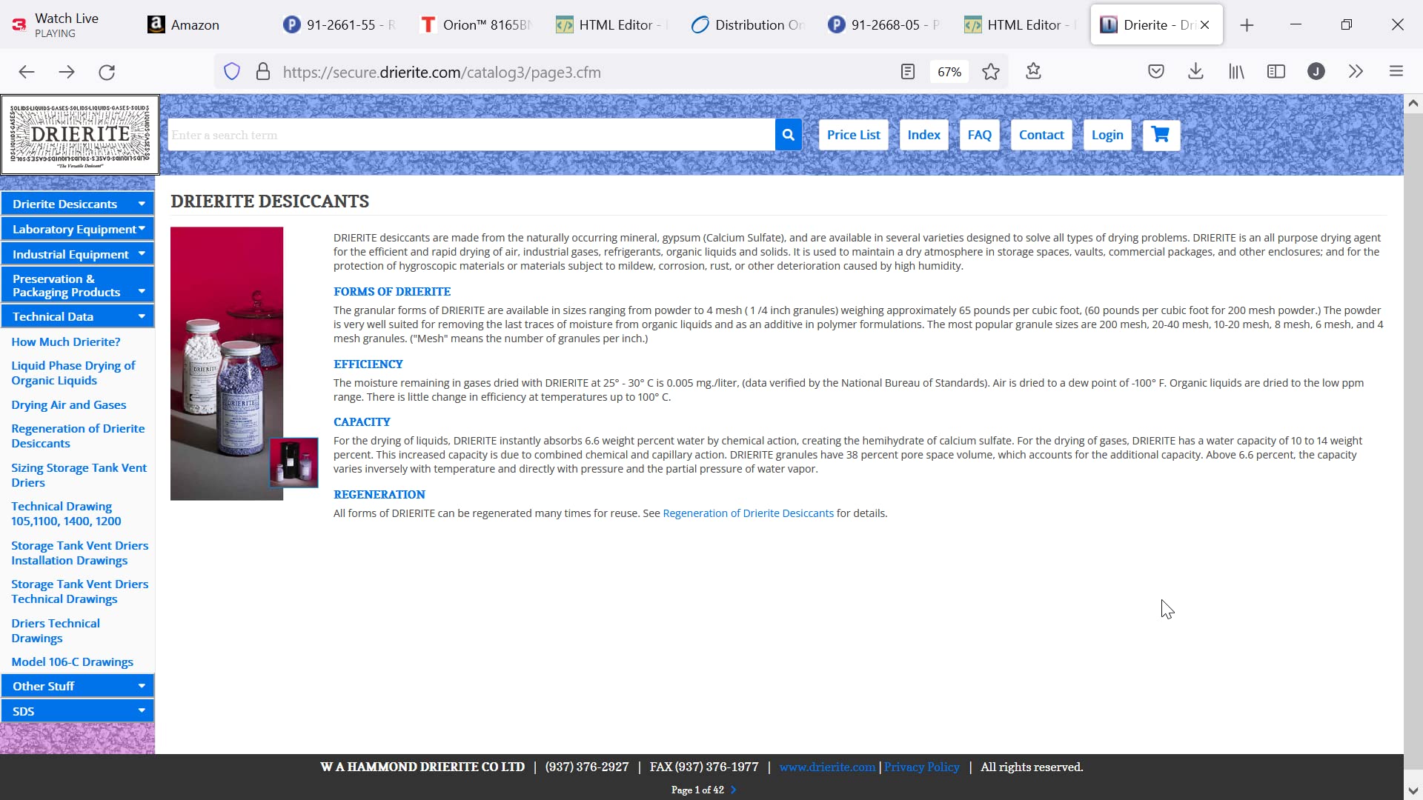This screenshot has height=800, width=1423.
Task: Open the Index page
Action: pos(923,135)
